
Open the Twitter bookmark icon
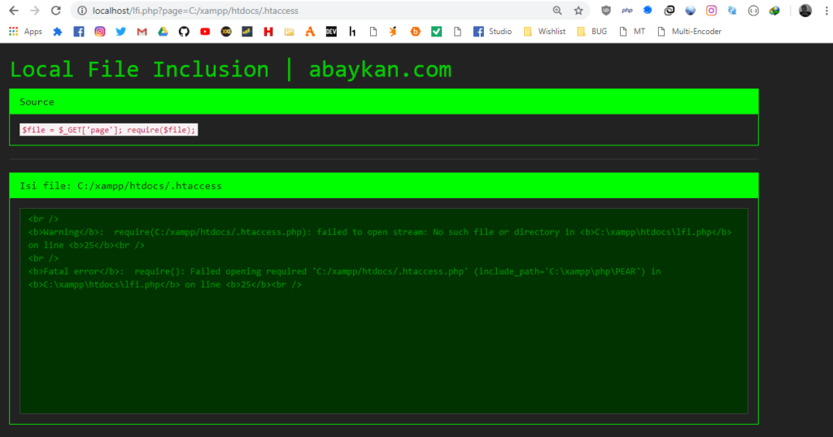point(120,32)
